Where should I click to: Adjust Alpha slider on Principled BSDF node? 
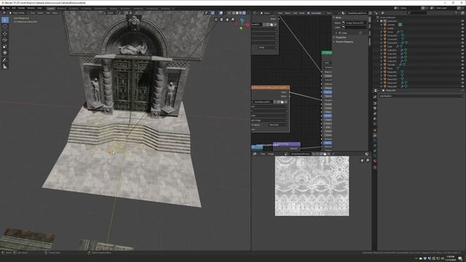pos(328,143)
